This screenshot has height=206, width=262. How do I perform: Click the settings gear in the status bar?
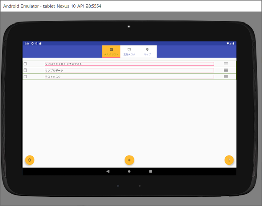tap(32, 43)
